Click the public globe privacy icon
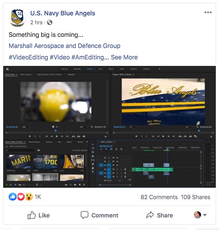Image resolution: width=219 pixels, height=230 pixels. (x=49, y=23)
